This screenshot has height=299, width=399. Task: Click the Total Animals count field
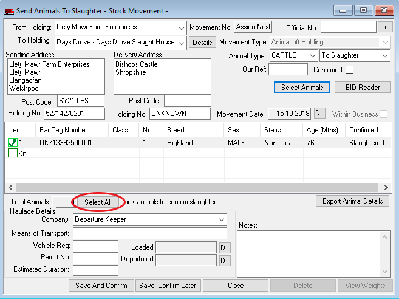click(63, 202)
